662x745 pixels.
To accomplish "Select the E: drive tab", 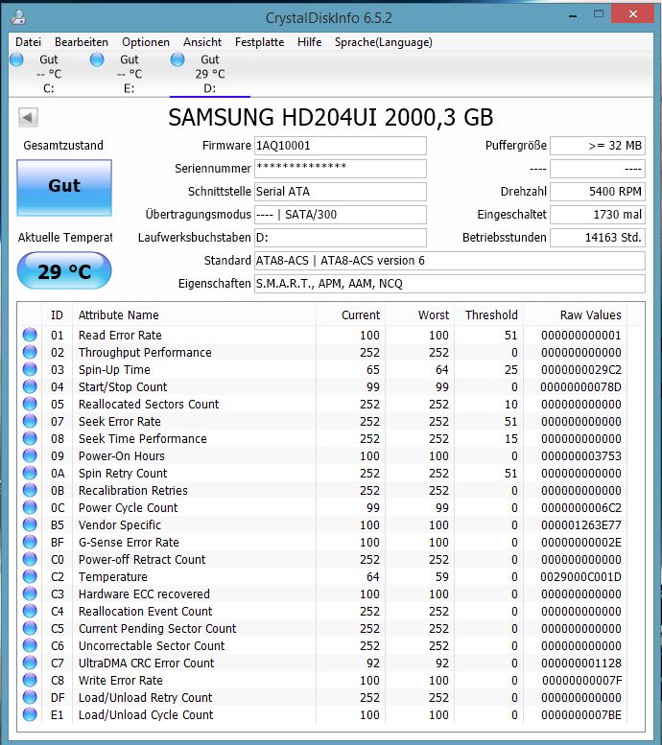I will click(x=130, y=74).
